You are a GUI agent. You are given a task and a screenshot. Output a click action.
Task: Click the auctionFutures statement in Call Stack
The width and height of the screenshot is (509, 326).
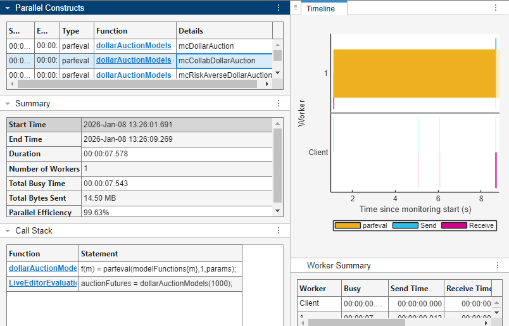coord(160,284)
